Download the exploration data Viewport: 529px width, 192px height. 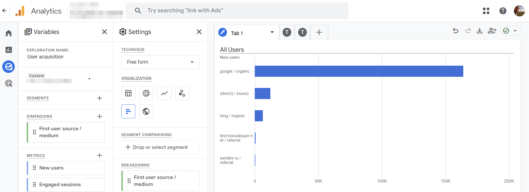[x=479, y=31]
